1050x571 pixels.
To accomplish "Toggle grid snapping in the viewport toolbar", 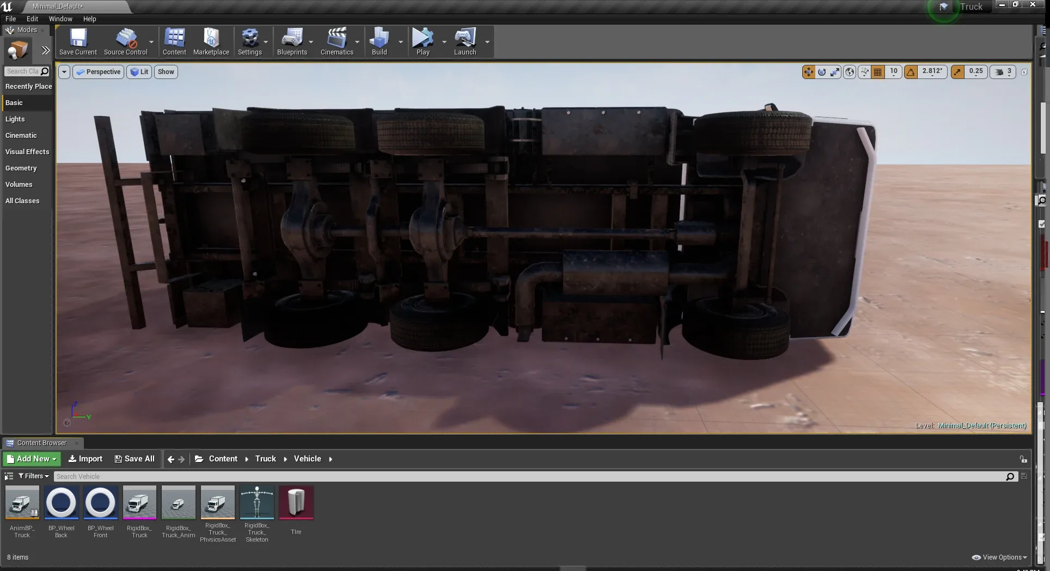I will pos(877,71).
